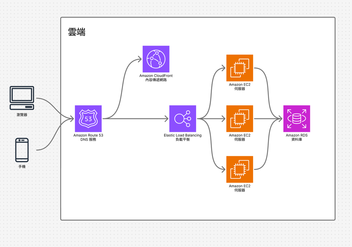Click the Amazon Route 53 icon
The height and width of the screenshot is (247, 352).
coord(88,119)
